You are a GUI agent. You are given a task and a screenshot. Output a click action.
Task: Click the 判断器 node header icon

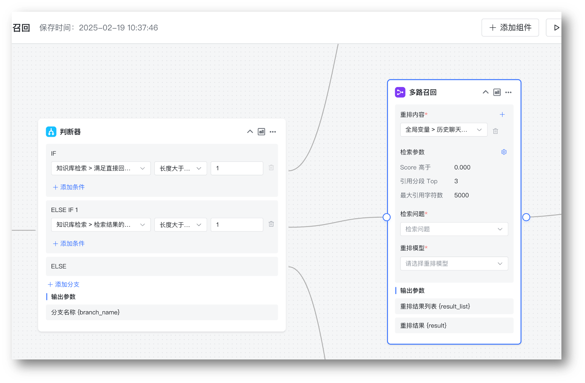coord(51,131)
